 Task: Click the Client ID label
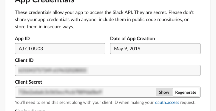[x=24, y=60]
